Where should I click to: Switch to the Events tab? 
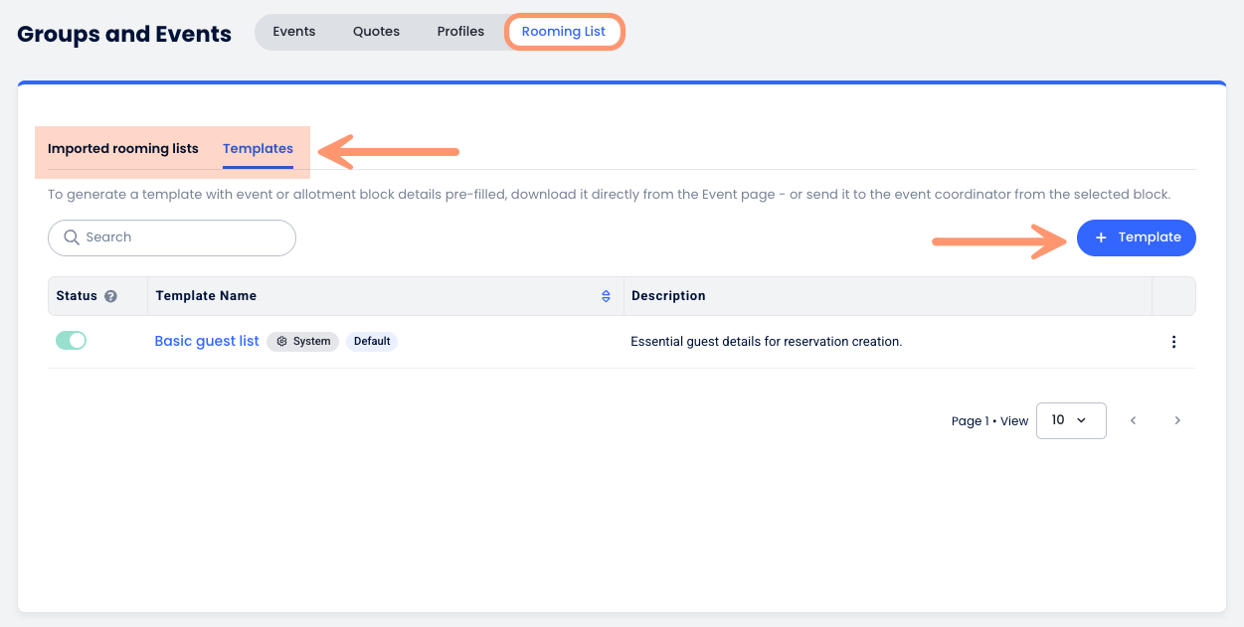coord(293,32)
